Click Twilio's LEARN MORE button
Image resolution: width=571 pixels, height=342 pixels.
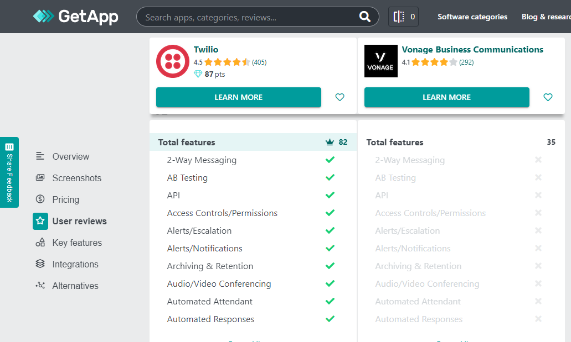point(239,97)
